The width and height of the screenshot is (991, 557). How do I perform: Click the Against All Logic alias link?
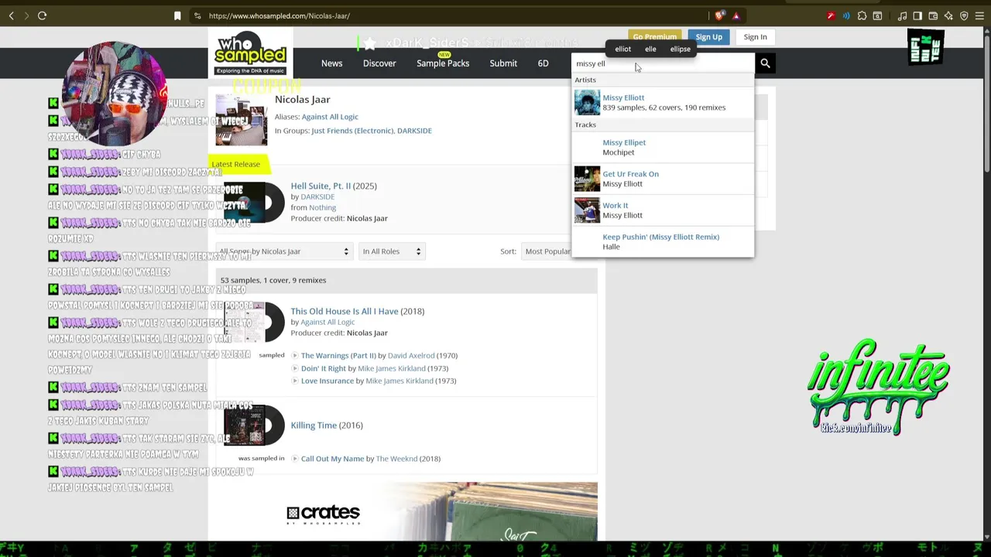point(330,117)
